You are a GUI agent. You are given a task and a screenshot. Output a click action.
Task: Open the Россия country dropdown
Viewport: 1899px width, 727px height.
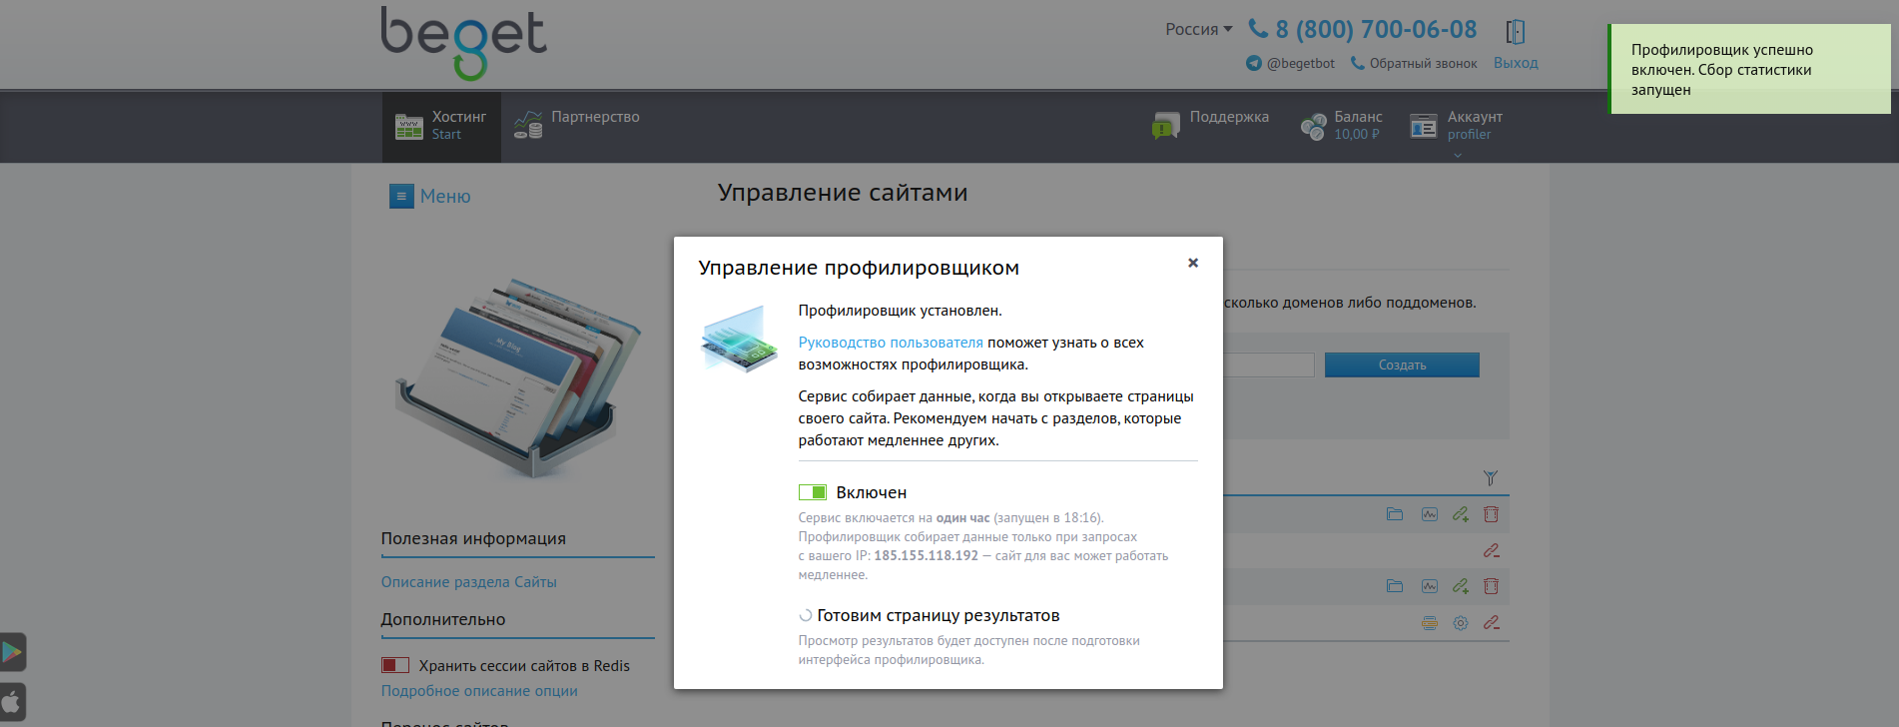1199,29
